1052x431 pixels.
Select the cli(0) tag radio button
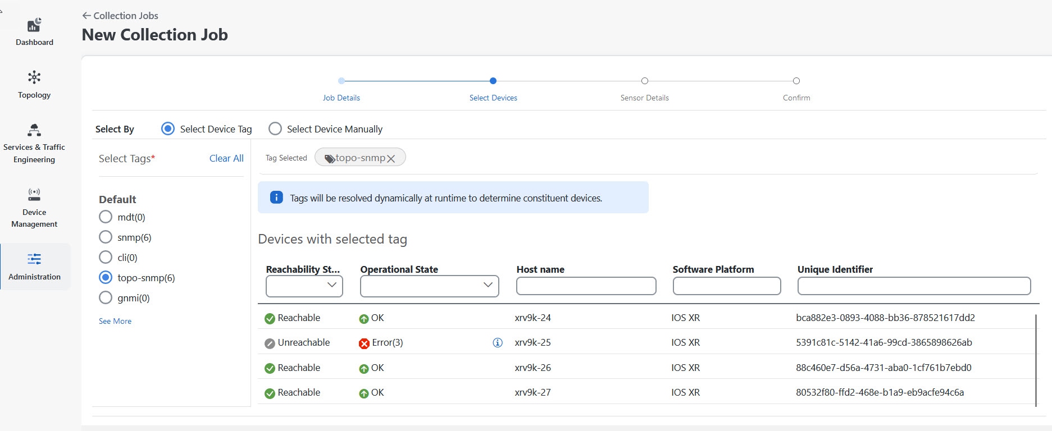click(106, 258)
